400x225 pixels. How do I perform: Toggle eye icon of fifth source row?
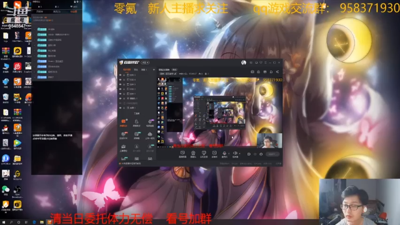120,94
